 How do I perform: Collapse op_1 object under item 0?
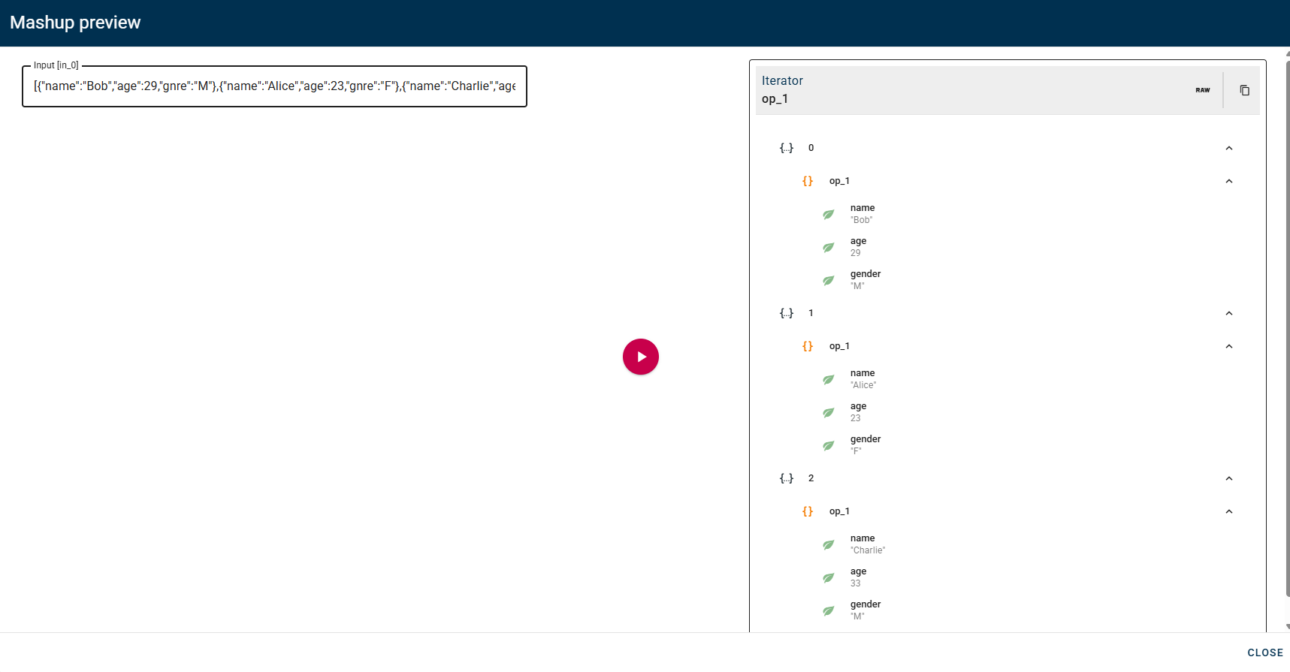click(x=1228, y=181)
